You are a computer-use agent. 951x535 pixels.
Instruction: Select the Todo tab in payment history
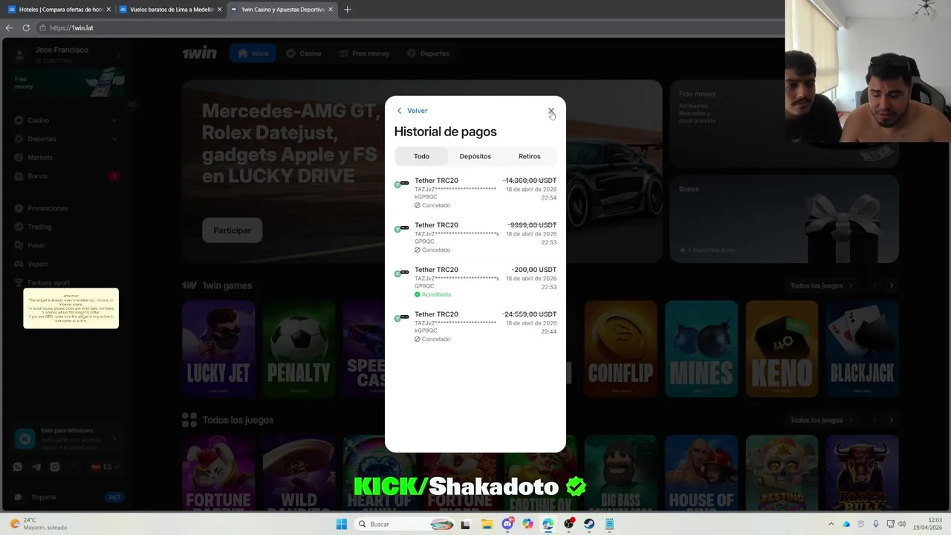coord(421,156)
